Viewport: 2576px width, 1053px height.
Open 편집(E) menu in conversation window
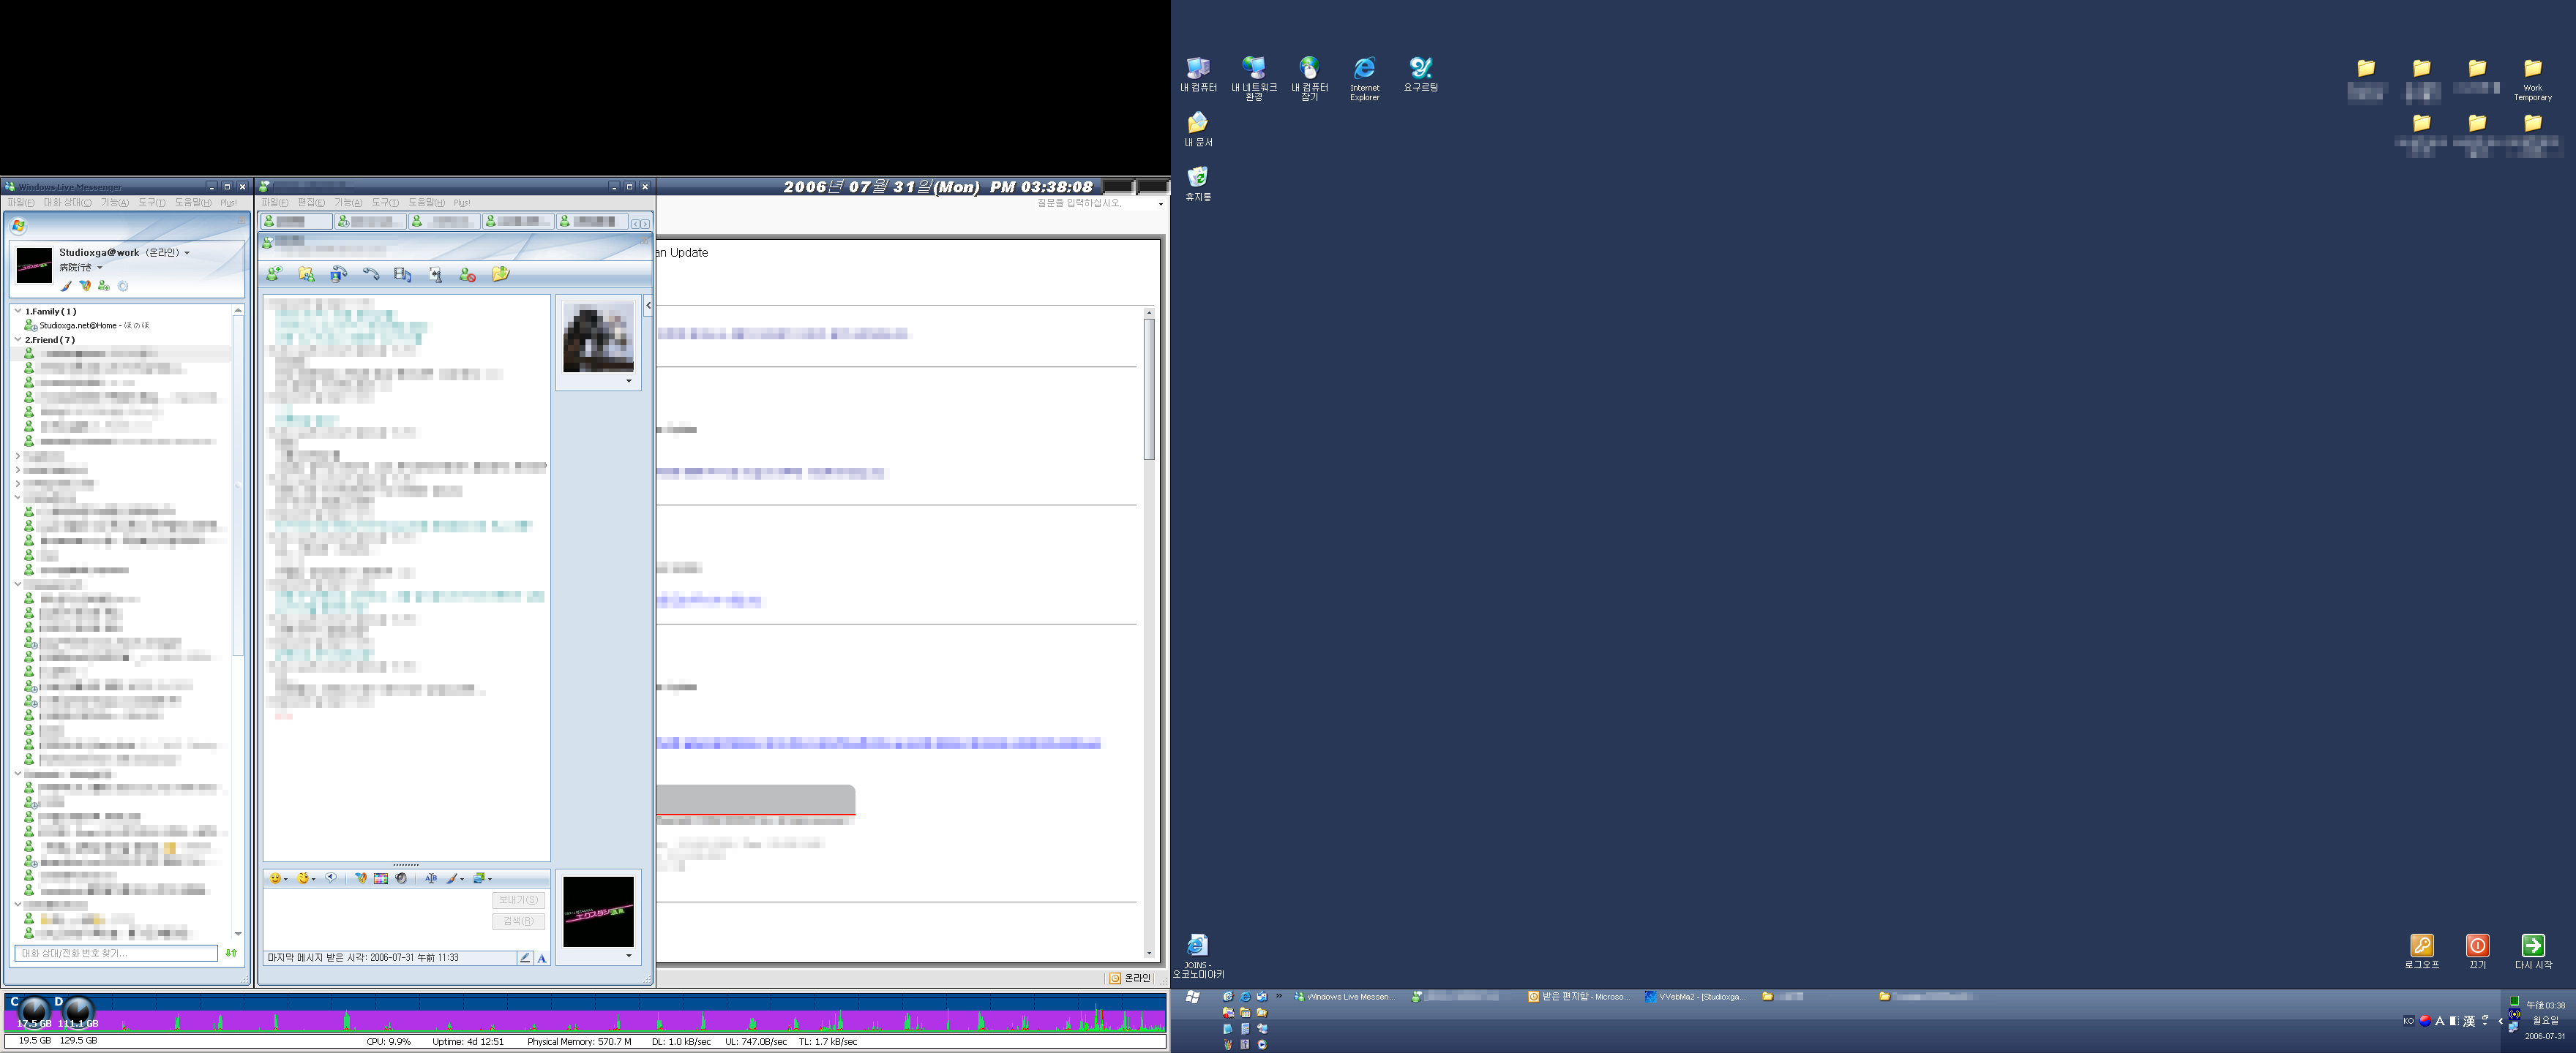[x=311, y=203]
